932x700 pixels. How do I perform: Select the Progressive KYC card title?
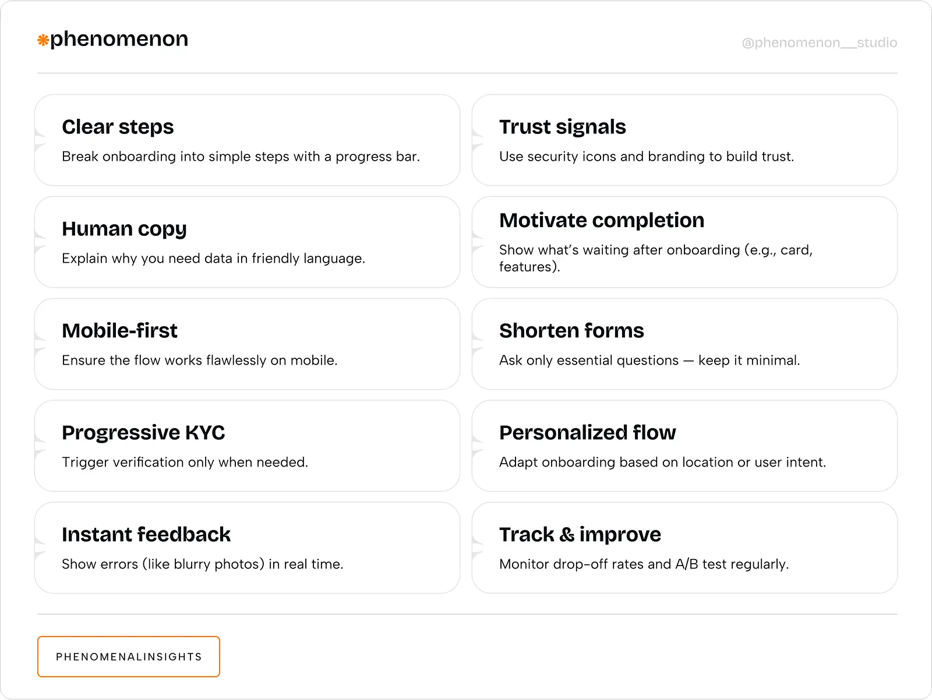point(143,433)
